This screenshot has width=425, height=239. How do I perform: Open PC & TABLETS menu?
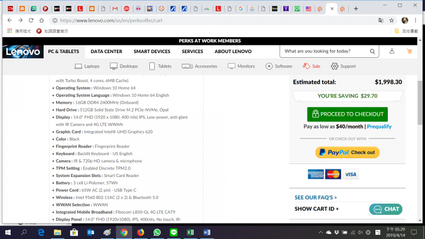tap(64, 51)
